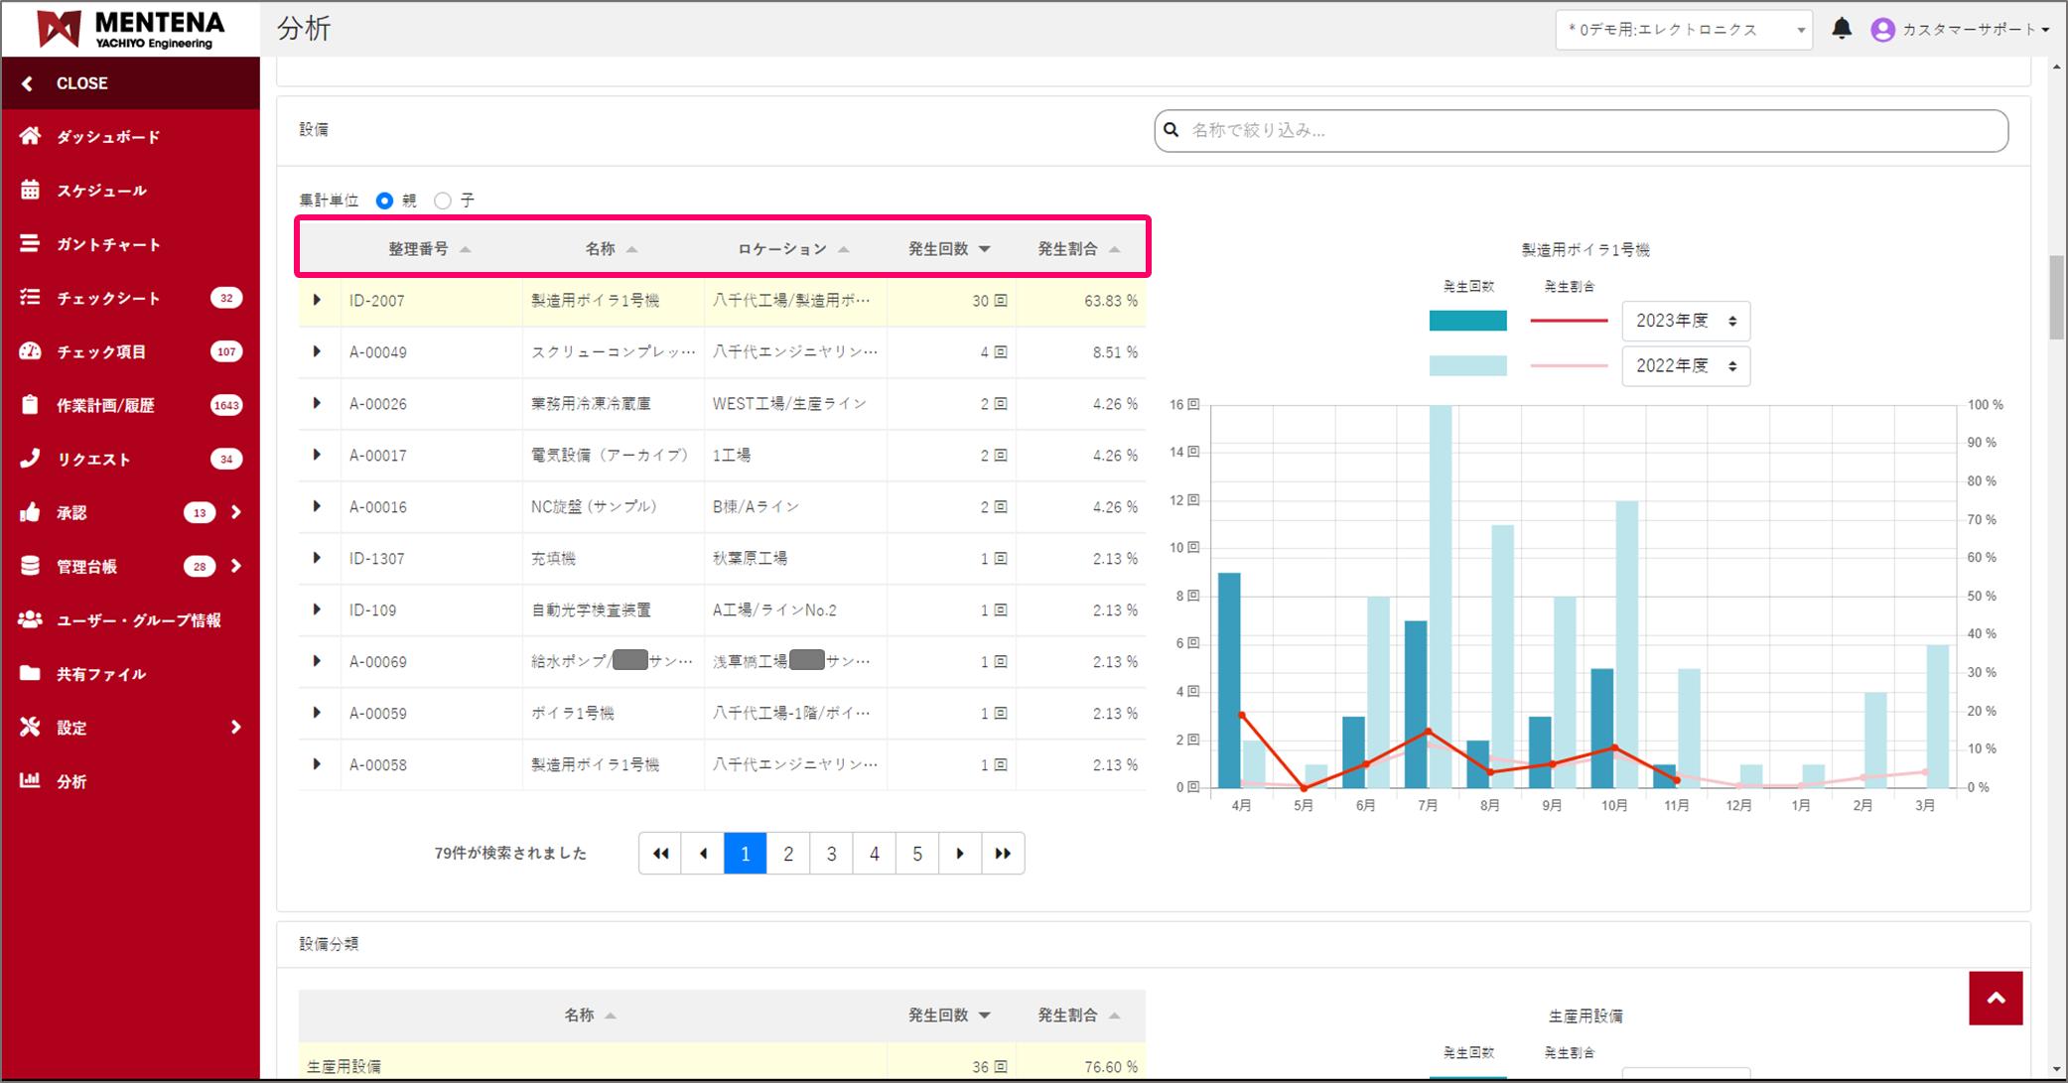The image size is (2068, 1083).
Task: Click the notification bell icon
Action: click(x=1841, y=29)
